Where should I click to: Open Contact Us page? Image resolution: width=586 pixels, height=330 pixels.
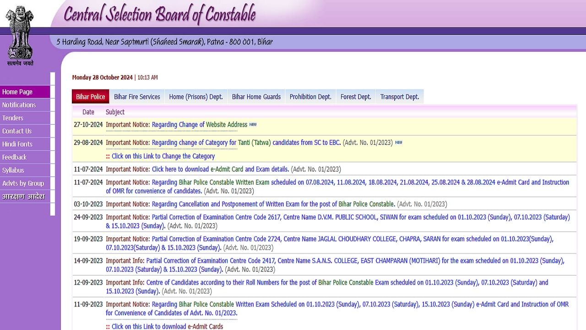point(25,131)
